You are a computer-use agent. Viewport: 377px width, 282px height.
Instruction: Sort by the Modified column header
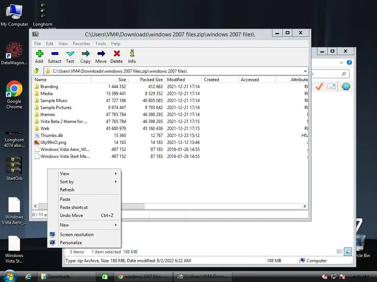[x=183, y=80]
